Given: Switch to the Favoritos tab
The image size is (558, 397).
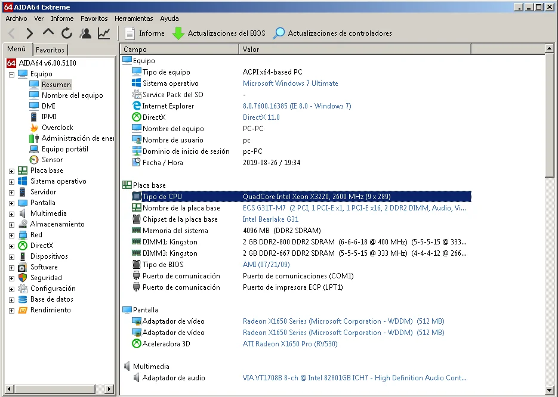Looking at the screenshot, I should point(50,49).
